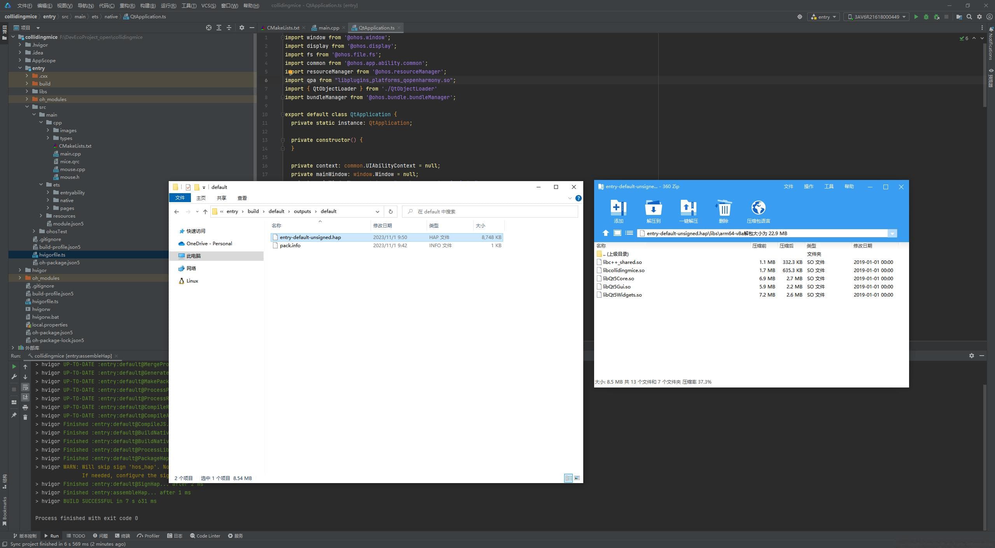
Task: Refresh the Explorer folder view
Action: coord(390,211)
